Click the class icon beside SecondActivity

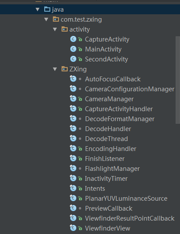click(x=73, y=59)
